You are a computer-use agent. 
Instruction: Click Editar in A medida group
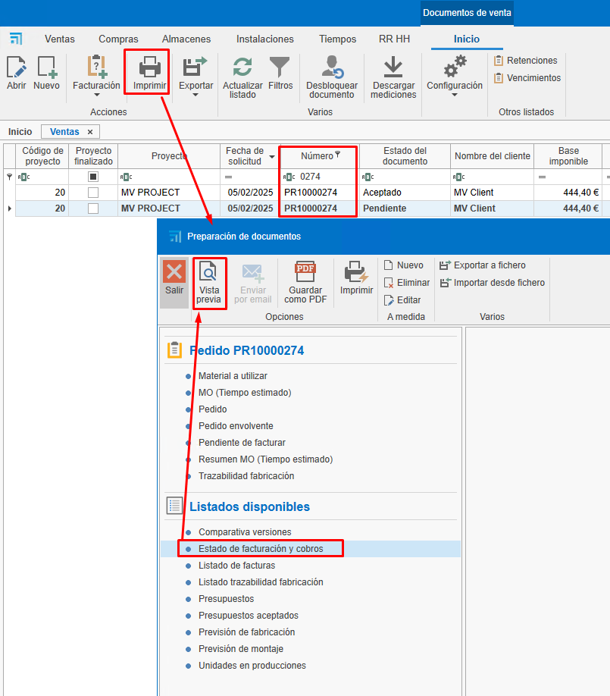point(402,300)
